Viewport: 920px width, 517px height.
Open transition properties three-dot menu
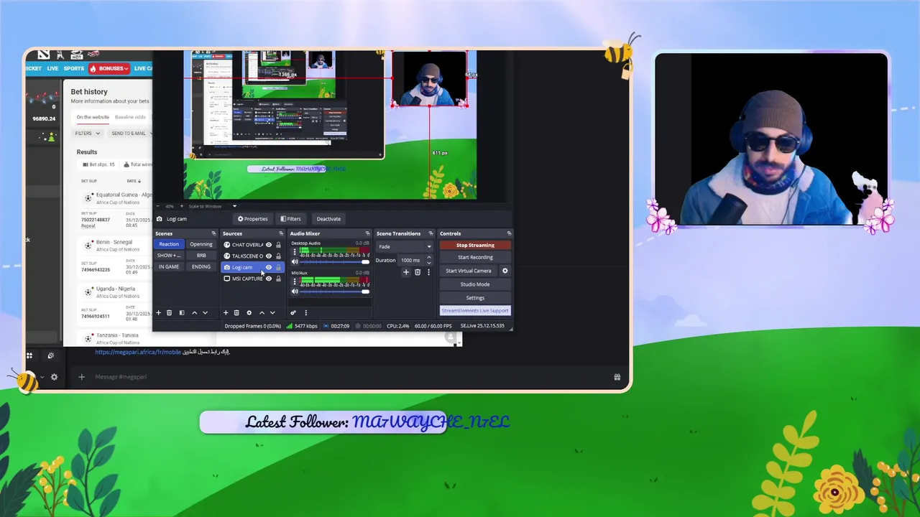[428, 272]
